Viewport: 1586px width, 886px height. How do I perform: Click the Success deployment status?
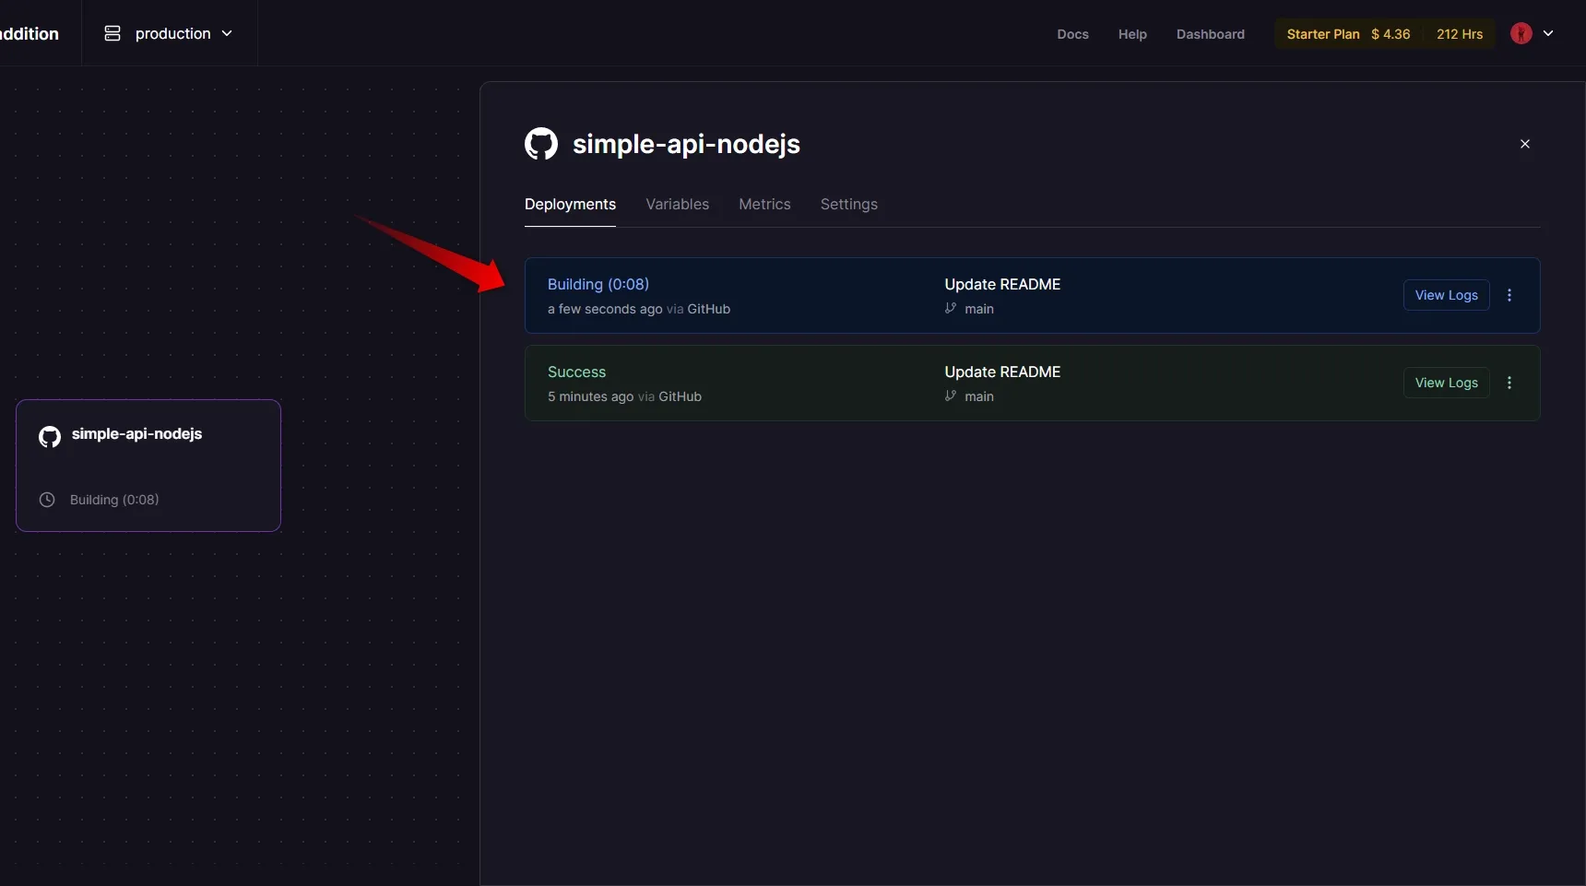pos(576,372)
